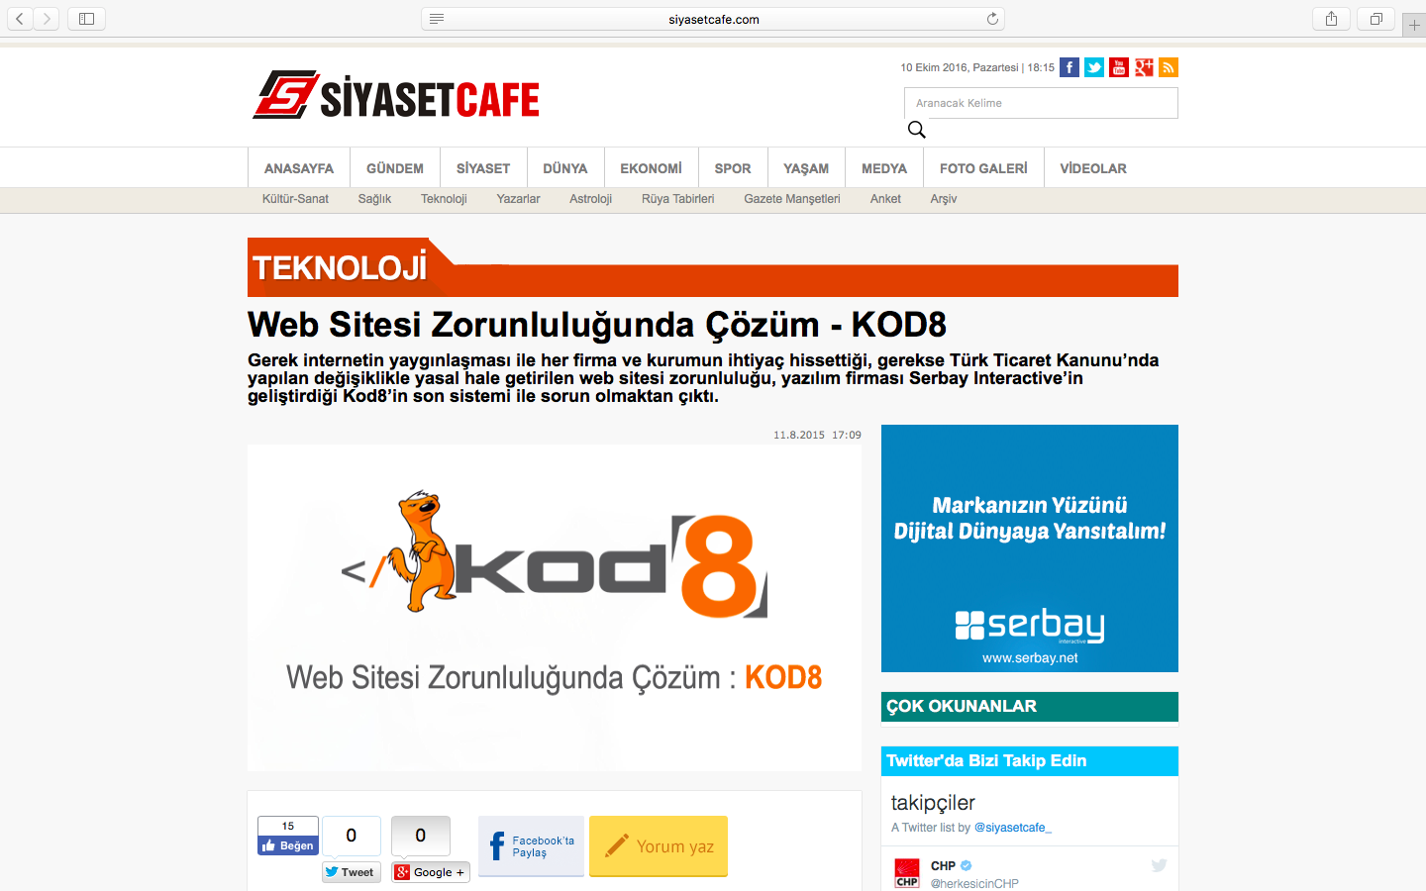The image size is (1426, 891).
Task: Open the SPOR menu item
Action: [733, 168]
